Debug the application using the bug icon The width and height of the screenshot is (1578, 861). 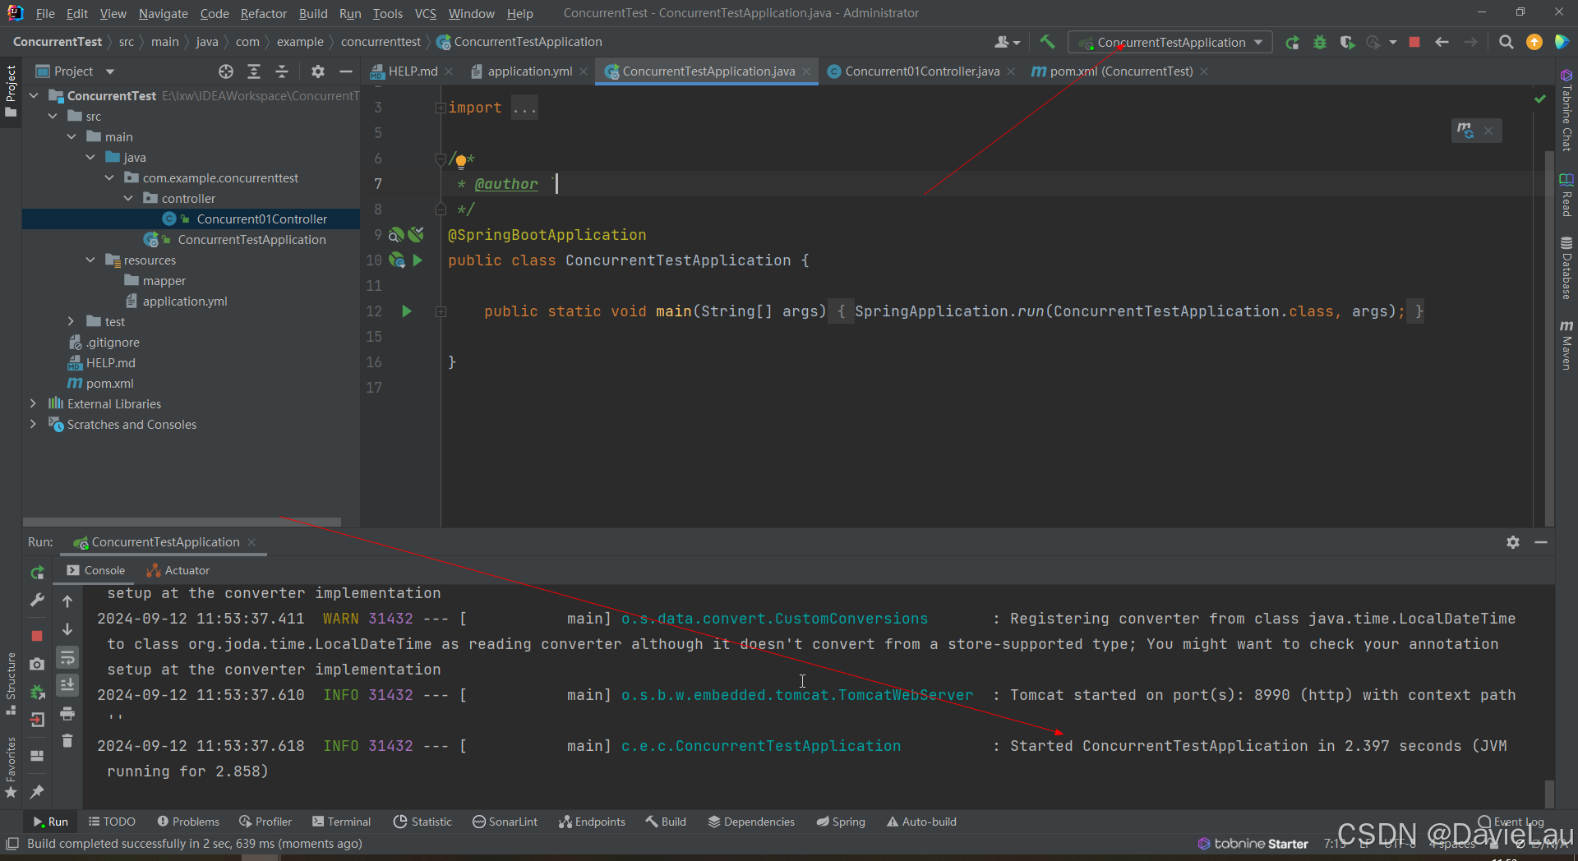click(1320, 42)
